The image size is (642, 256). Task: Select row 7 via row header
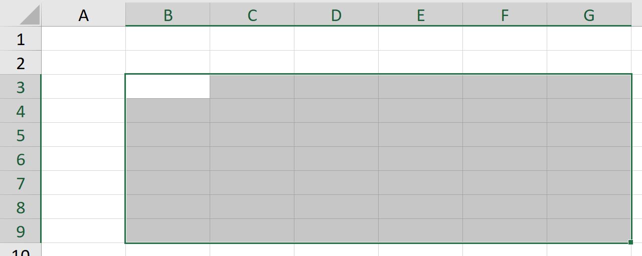point(21,183)
